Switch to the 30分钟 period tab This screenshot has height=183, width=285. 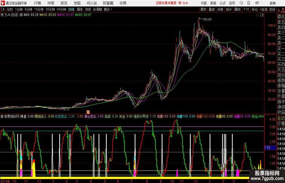[50, 9]
